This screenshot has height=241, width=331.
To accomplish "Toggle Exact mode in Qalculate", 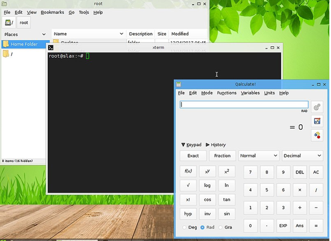I will point(193,156).
